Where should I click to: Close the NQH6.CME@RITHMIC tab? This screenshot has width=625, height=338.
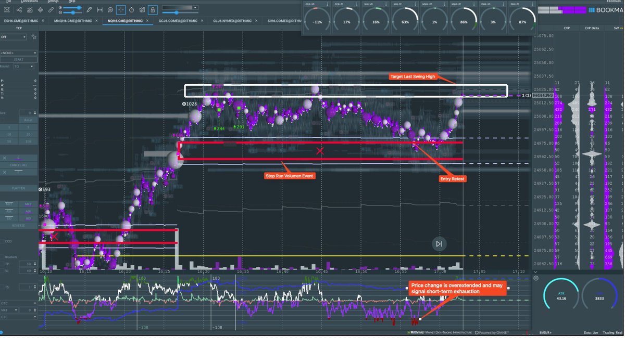click(147, 21)
